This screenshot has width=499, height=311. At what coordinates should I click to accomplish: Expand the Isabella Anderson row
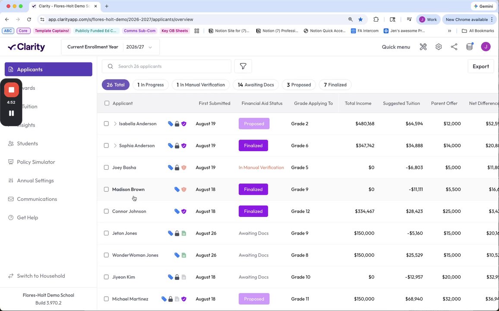(x=115, y=124)
